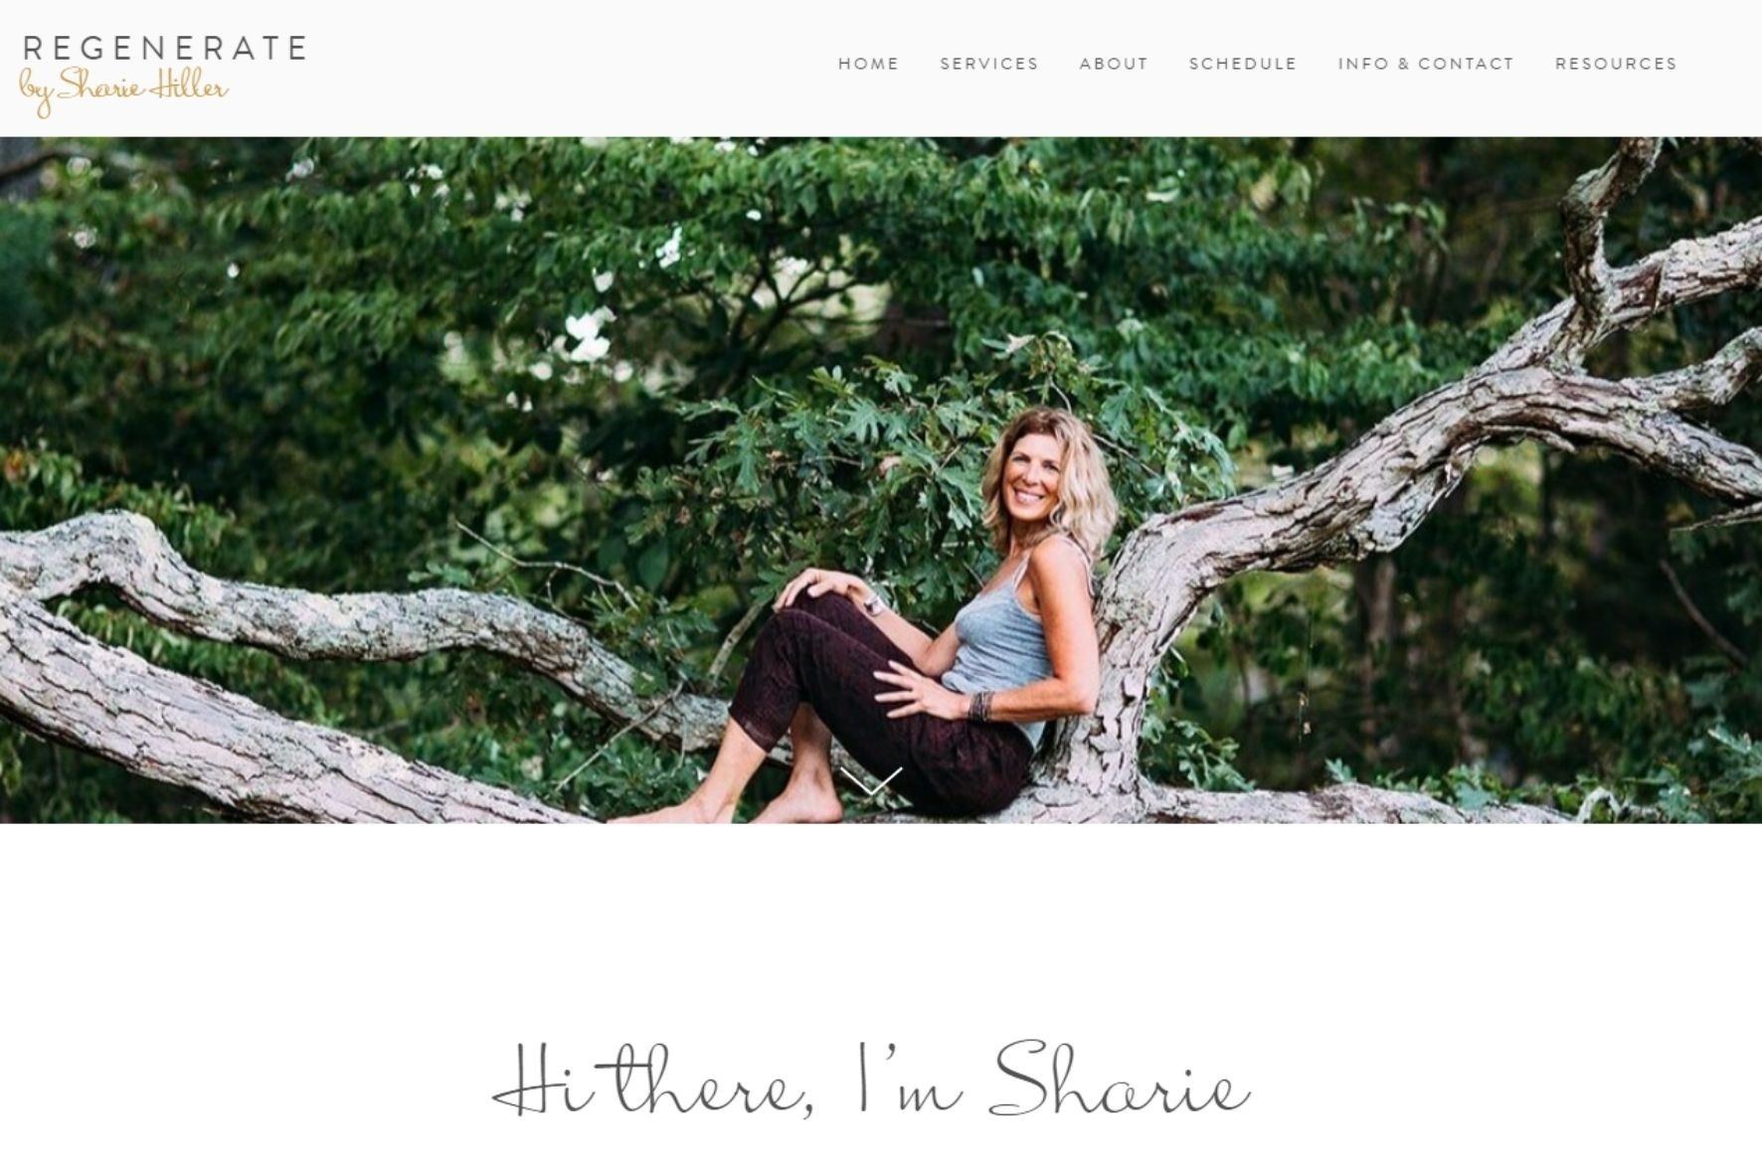Click the bracelets on the woman's wrist
This screenshot has height=1174, width=1762.
pyautogui.click(x=981, y=706)
